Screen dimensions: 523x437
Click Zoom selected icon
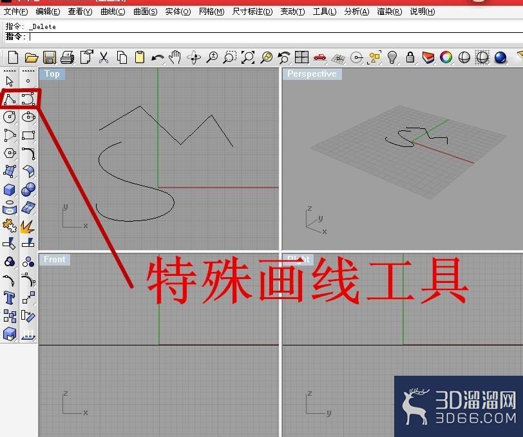coord(266,57)
